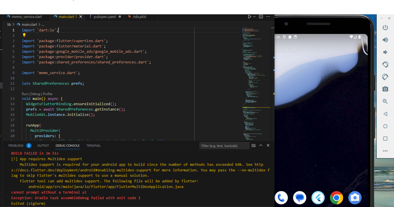Click the Filter input in Debug Console
The height and width of the screenshot is (207, 394).
[224, 146]
